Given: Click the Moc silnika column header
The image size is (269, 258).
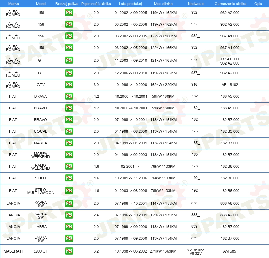Looking at the screenshot, I should [x=163, y=4].
